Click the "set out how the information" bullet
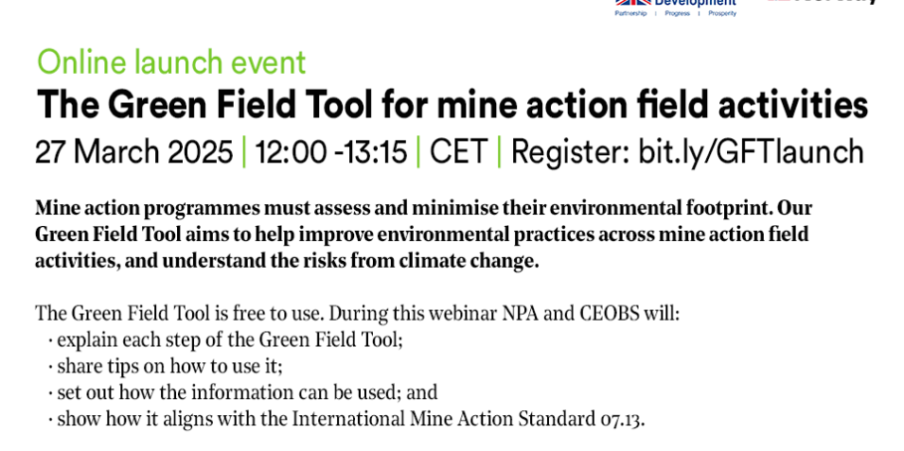The height and width of the screenshot is (451, 904). pyautogui.click(x=246, y=392)
